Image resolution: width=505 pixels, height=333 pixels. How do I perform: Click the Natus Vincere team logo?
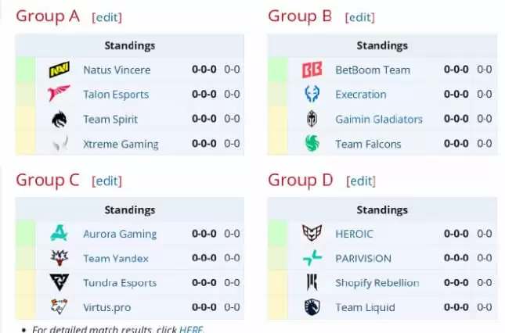point(59,70)
